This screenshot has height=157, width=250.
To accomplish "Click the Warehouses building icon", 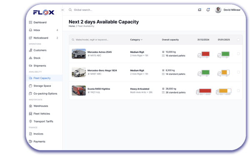I will (x=30, y=106).
